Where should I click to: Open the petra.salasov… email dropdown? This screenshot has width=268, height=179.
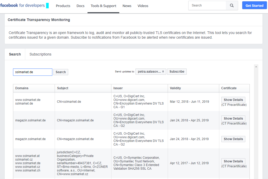pos(151,72)
